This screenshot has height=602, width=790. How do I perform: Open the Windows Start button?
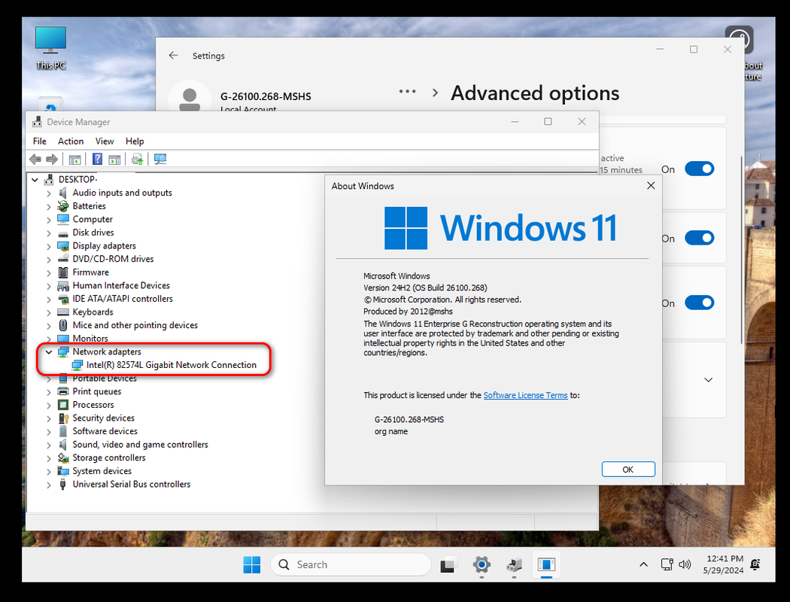pos(252,564)
